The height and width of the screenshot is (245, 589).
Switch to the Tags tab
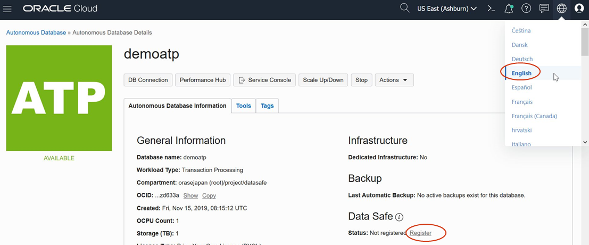[x=267, y=106]
